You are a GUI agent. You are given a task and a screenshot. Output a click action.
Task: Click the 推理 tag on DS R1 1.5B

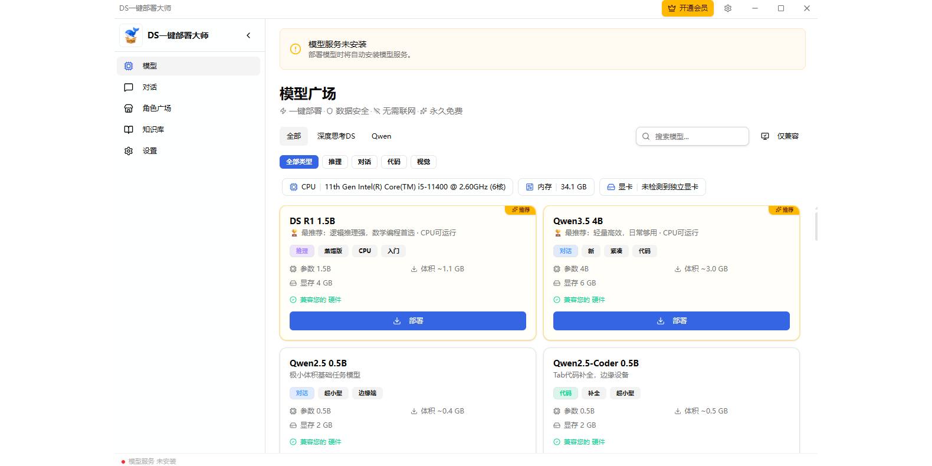pos(302,251)
